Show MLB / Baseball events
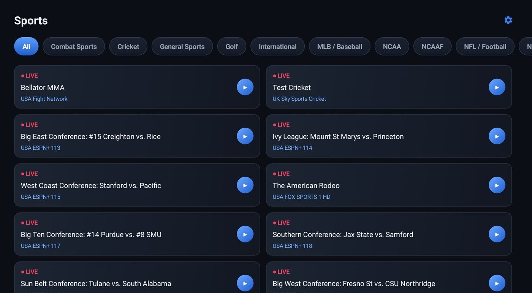The width and height of the screenshot is (532, 293). pyautogui.click(x=340, y=46)
